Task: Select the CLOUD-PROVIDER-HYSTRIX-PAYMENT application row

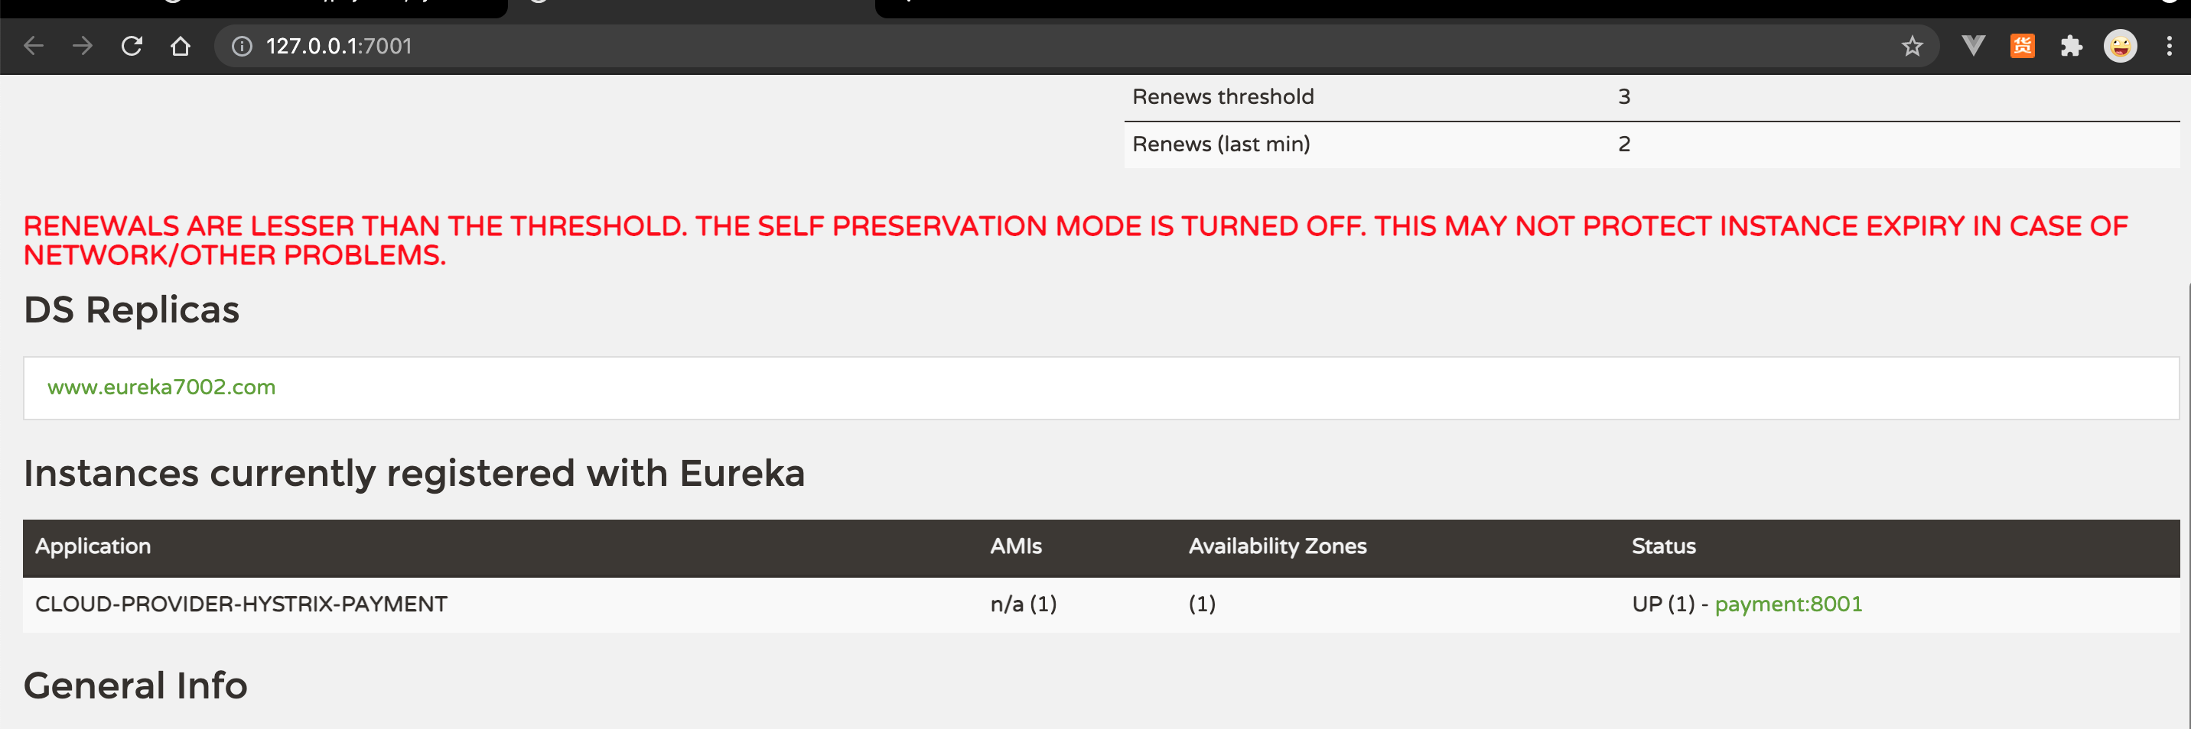Action: (x=1101, y=605)
